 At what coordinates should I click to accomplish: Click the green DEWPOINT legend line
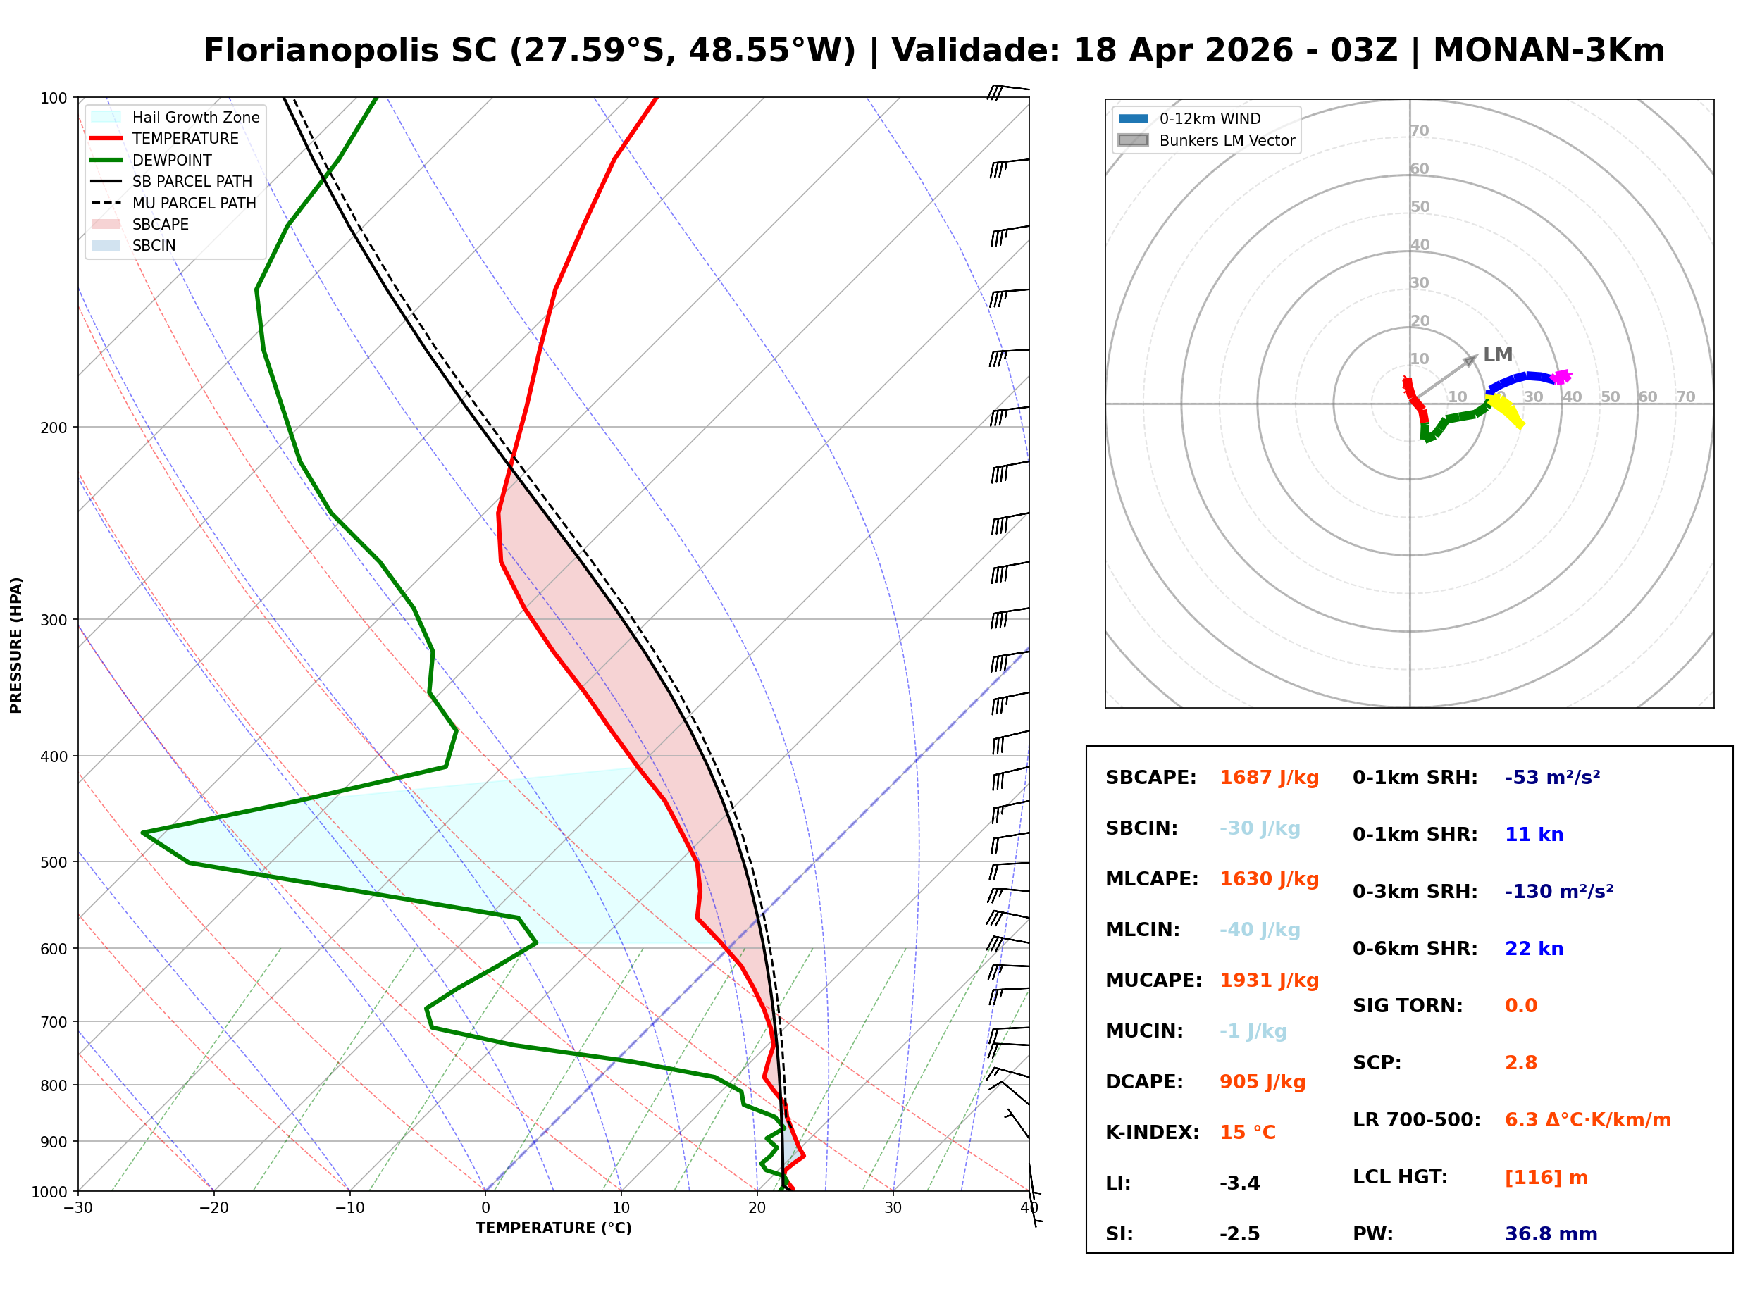(x=106, y=160)
